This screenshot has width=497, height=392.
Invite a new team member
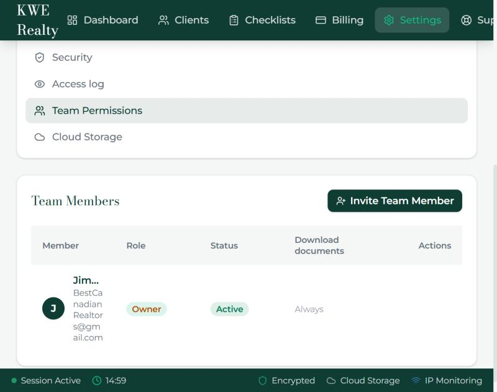(394, 201)
